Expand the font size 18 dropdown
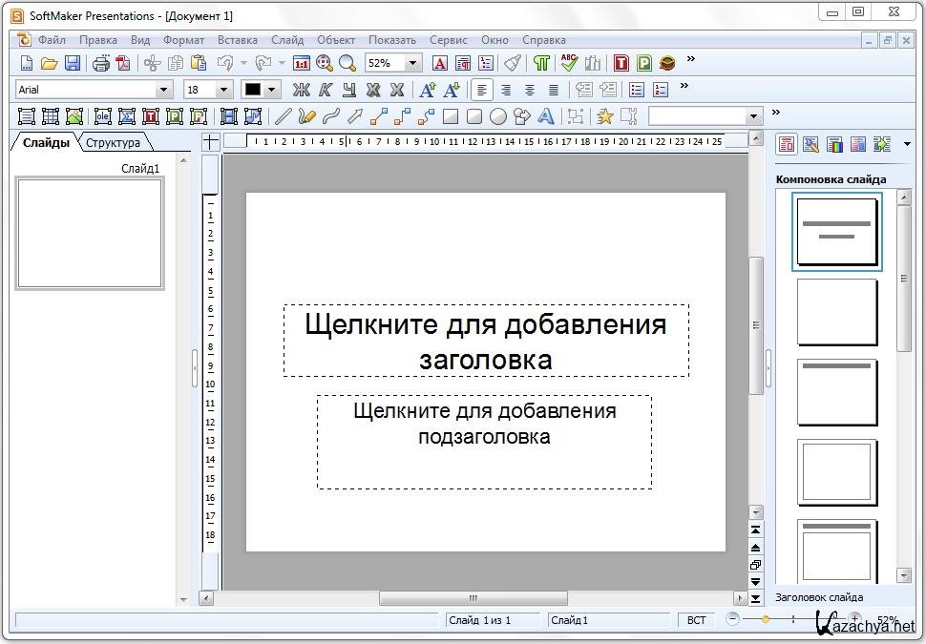926x644 pixels. click(224, 90)
